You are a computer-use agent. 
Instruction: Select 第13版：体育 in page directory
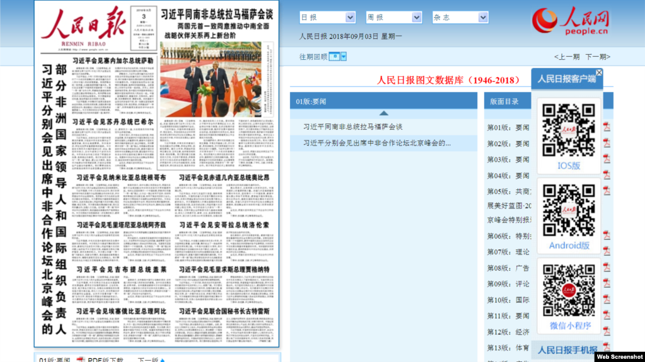(x=508, y=348)
